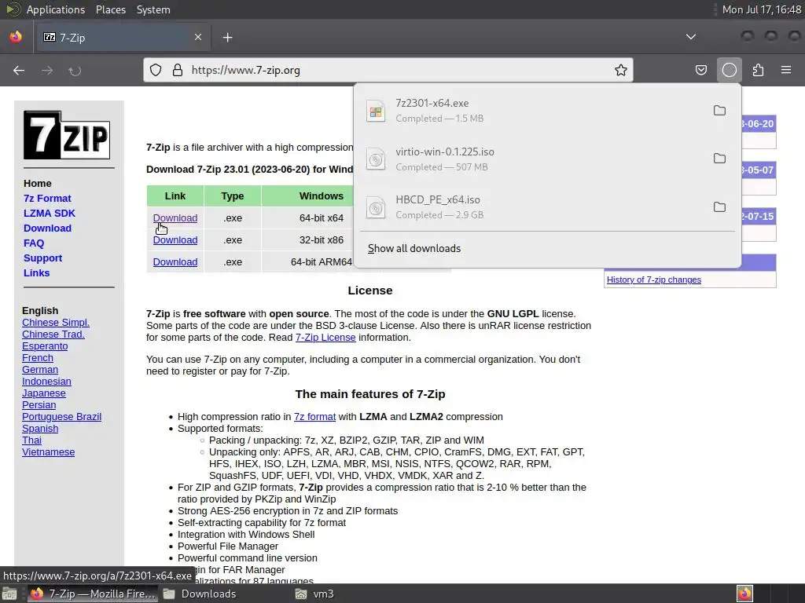This screenshot has height=603, width=805.
Task: Click Show all downloads
Action: point(414,249)
